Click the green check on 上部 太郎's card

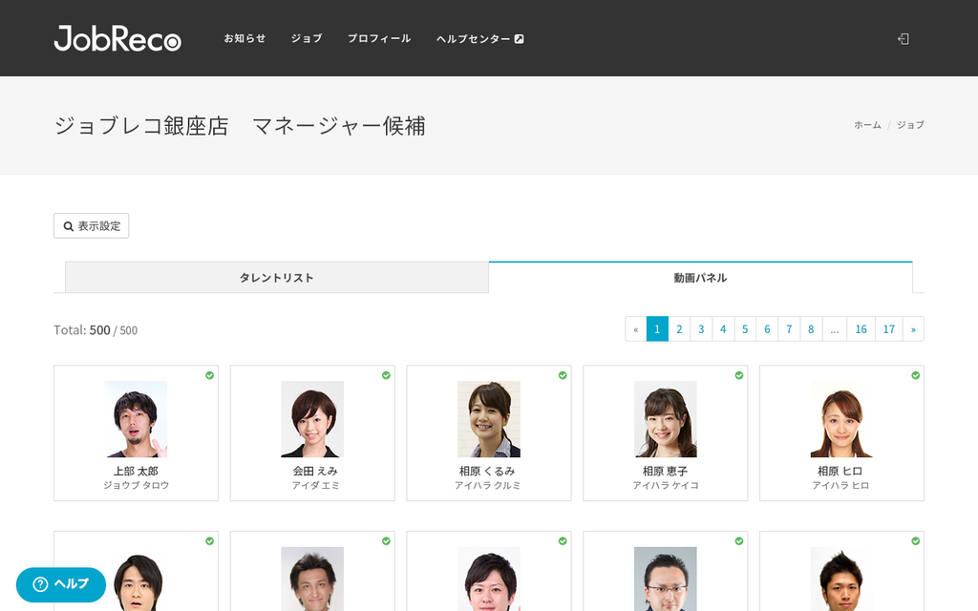(x=209, y=375)
